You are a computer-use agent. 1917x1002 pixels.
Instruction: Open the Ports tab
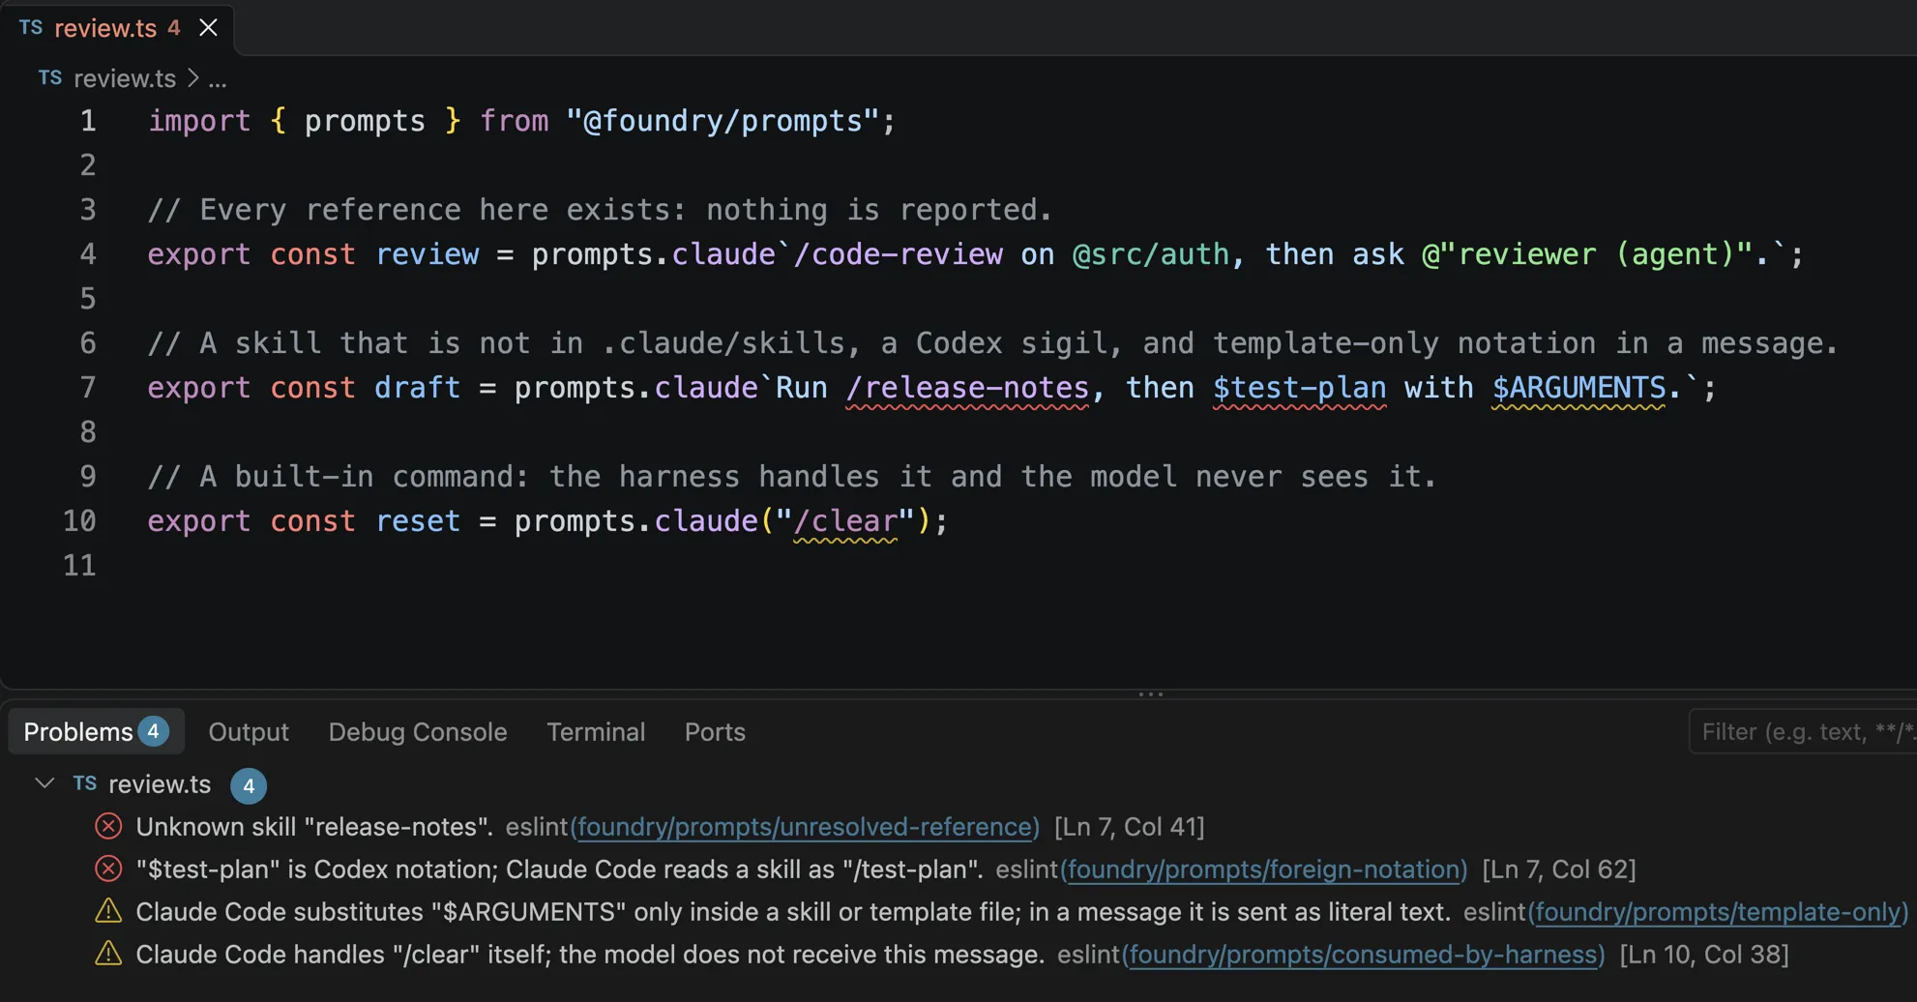[x=715, y=732]
